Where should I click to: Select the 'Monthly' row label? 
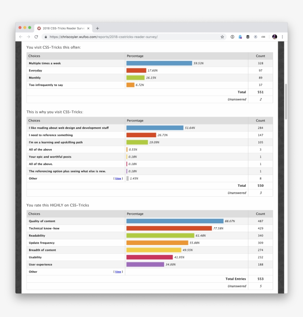click(x=35, y=77)
